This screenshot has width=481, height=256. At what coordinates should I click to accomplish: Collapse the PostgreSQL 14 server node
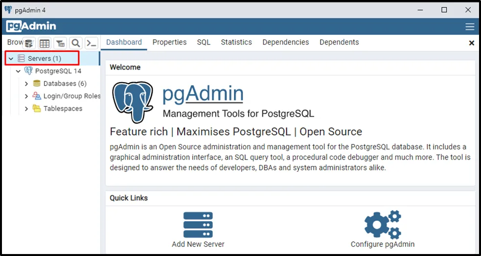(19, 71)
